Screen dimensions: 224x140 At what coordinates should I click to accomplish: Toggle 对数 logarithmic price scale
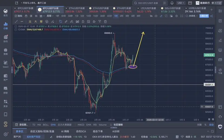tap(199, 125)
